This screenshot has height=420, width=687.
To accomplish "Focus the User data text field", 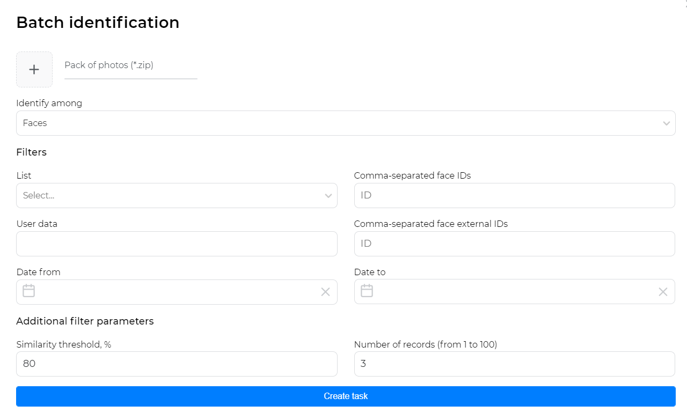I will tap(177, 244).
